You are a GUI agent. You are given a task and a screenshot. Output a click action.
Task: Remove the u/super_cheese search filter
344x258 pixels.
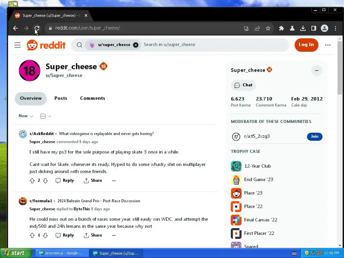tap(136, 45)
